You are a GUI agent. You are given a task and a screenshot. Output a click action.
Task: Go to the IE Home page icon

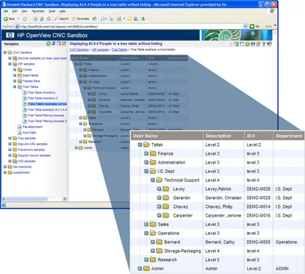(x=49, y=19)
